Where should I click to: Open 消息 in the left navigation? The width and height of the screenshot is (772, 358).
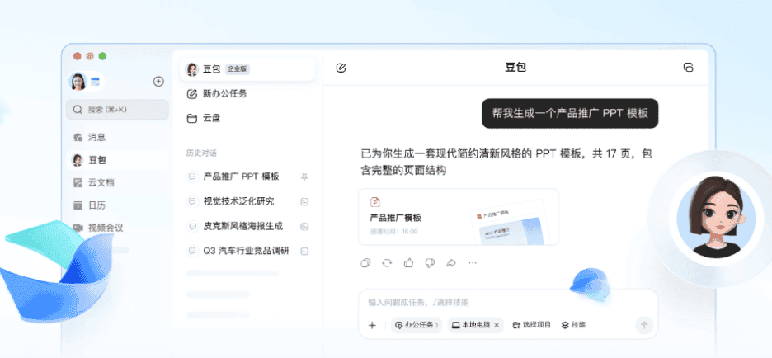pos(118,138)
